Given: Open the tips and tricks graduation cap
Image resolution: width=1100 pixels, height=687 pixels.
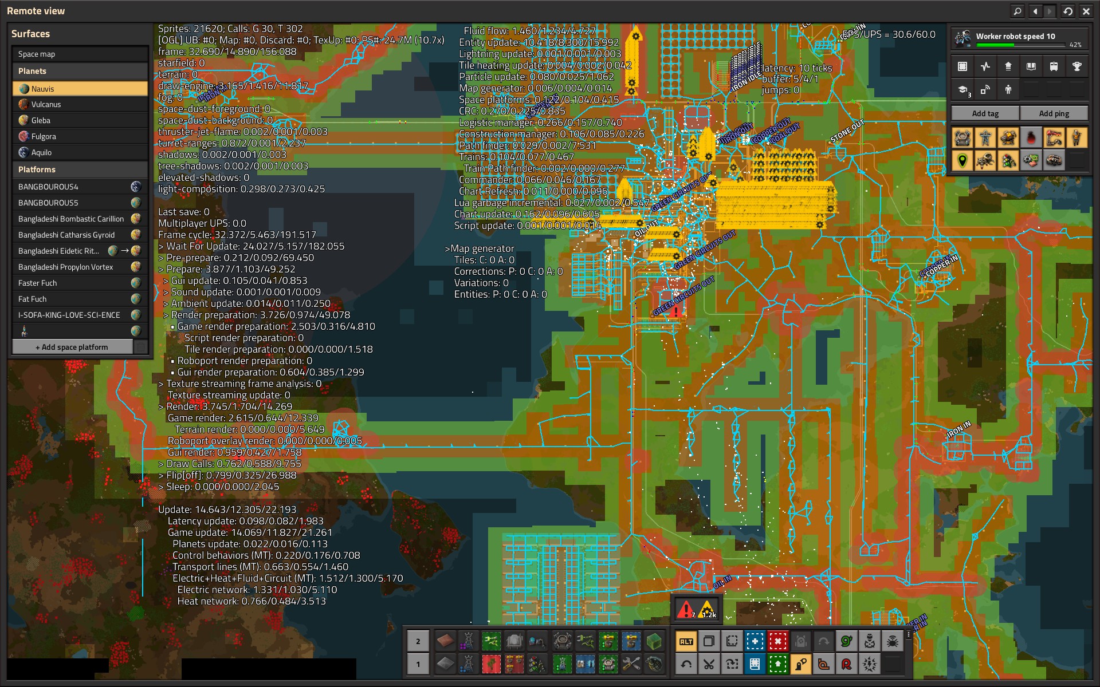Looking at the screenshot, I should coord(962,89).
